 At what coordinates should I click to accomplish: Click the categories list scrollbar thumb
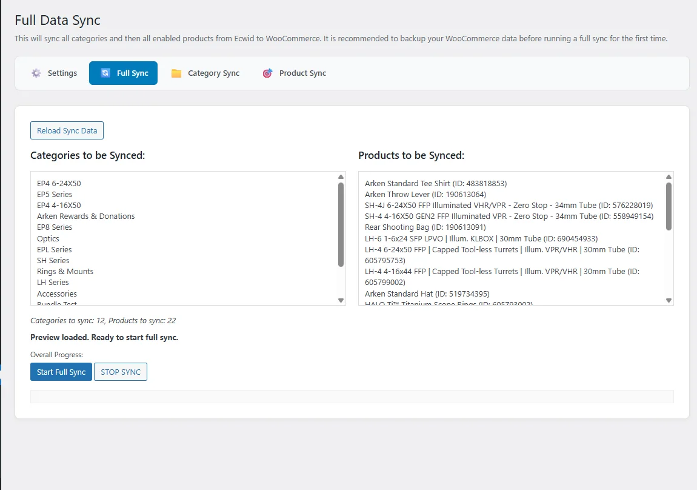pyautogui.click(x=341, y=224)
